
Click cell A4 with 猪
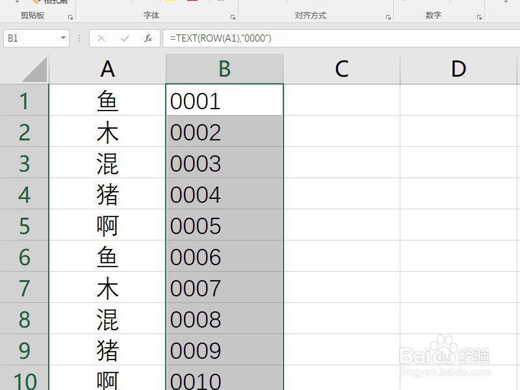tap(107, 194)
